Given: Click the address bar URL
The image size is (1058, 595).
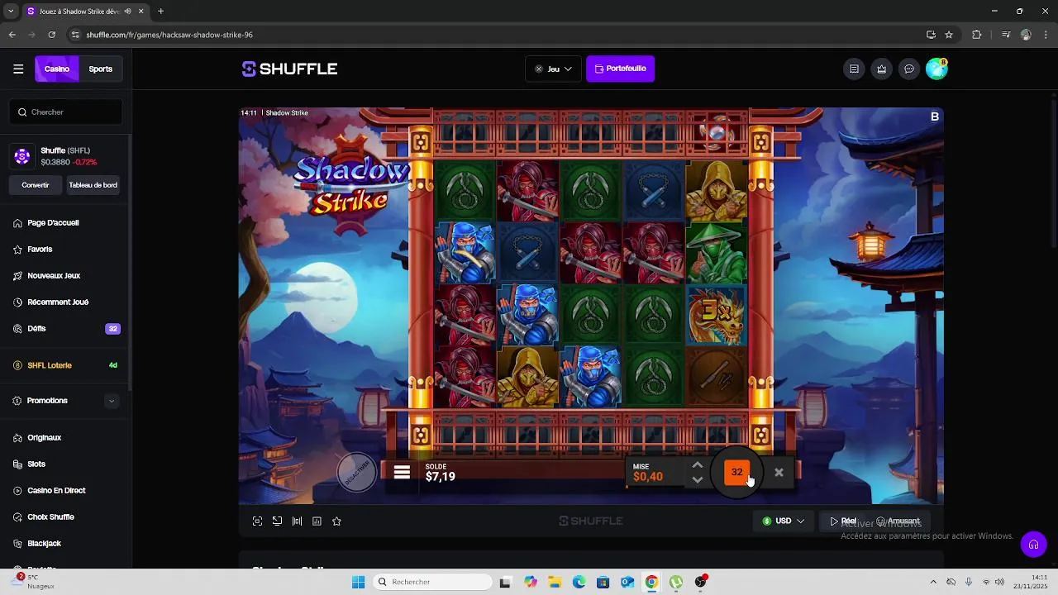Looking at the screenshot, I should tap(169, 35).
